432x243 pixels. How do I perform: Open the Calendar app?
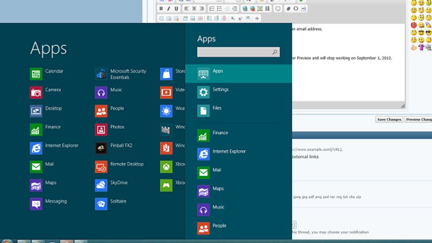(x=47, y=74)
